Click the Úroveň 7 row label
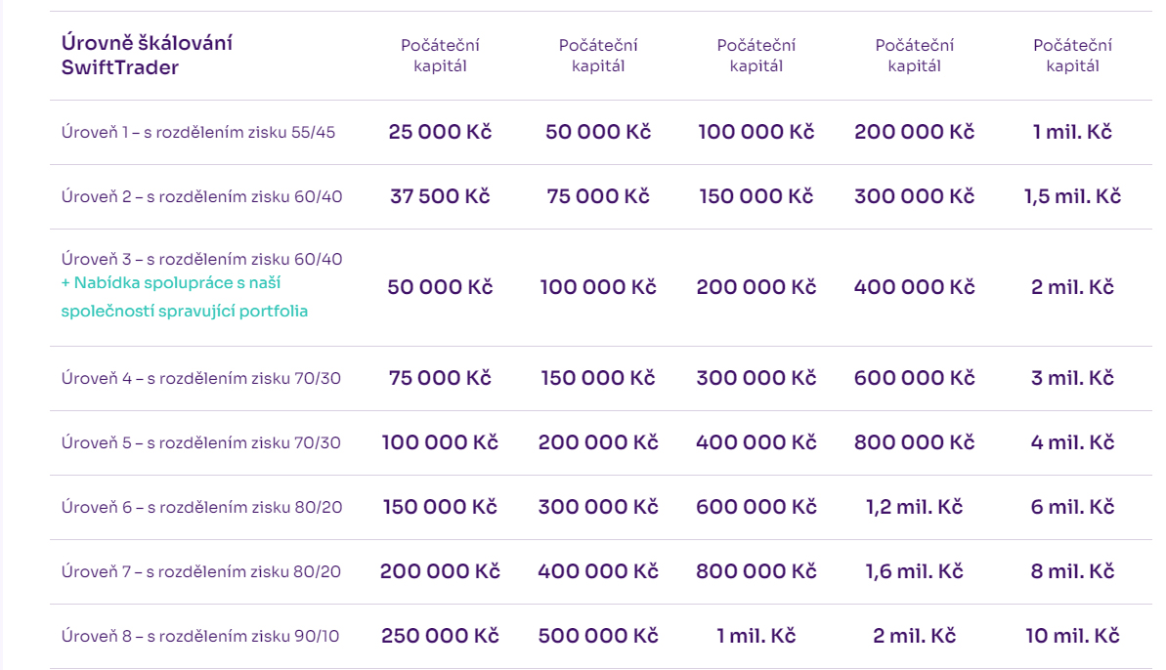The width and height of the screenshot is (1166, 670). 201,571
